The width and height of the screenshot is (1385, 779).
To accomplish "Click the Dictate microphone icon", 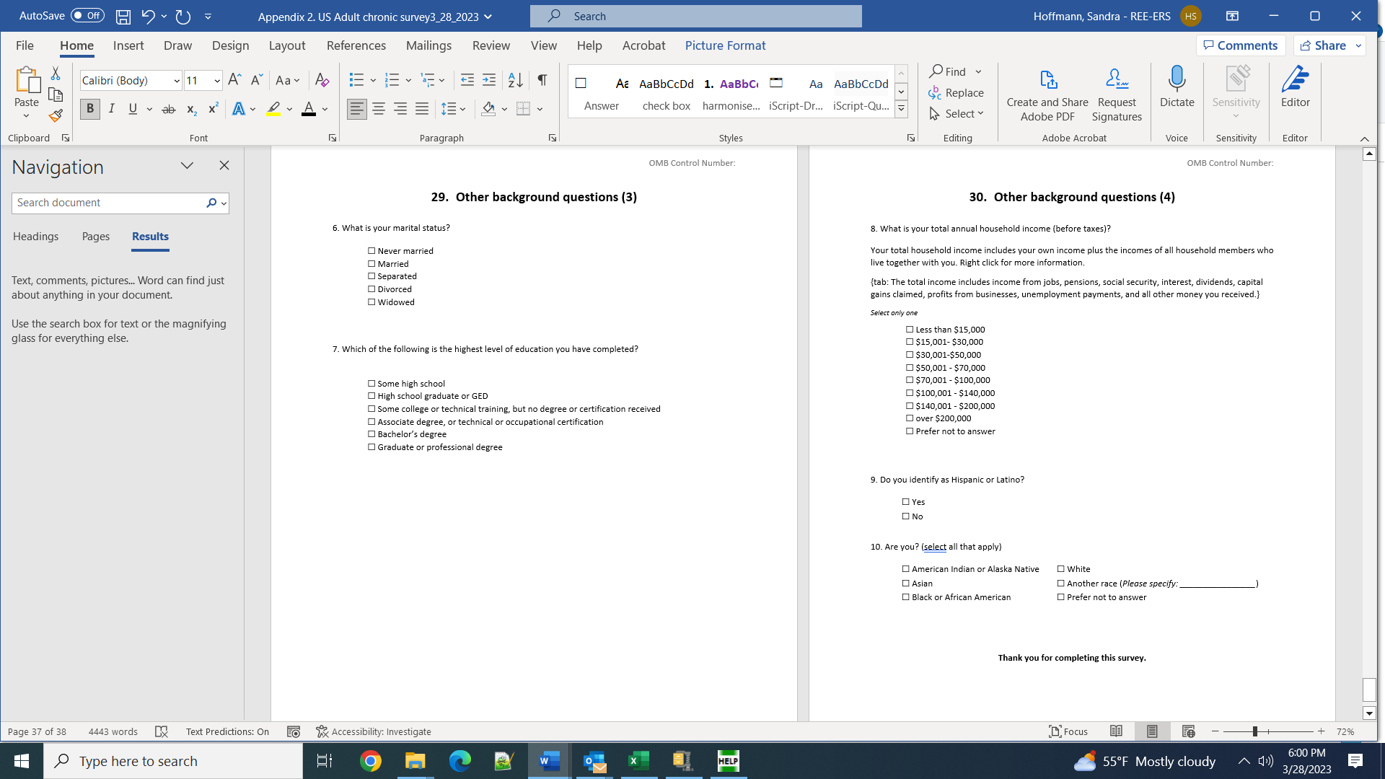I will (1177, 79).
